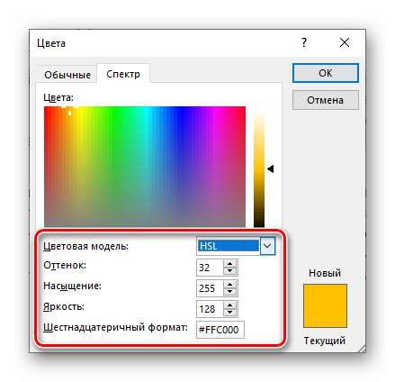Click the Отмена button
This screenshot has width=395, height=382.
coord(326,100)
